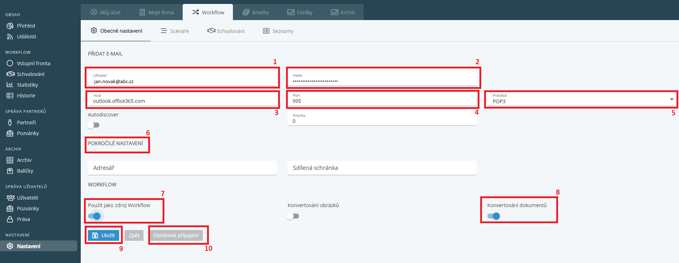
Task: Click into the Host input field
Action: (x=182, y=101)
